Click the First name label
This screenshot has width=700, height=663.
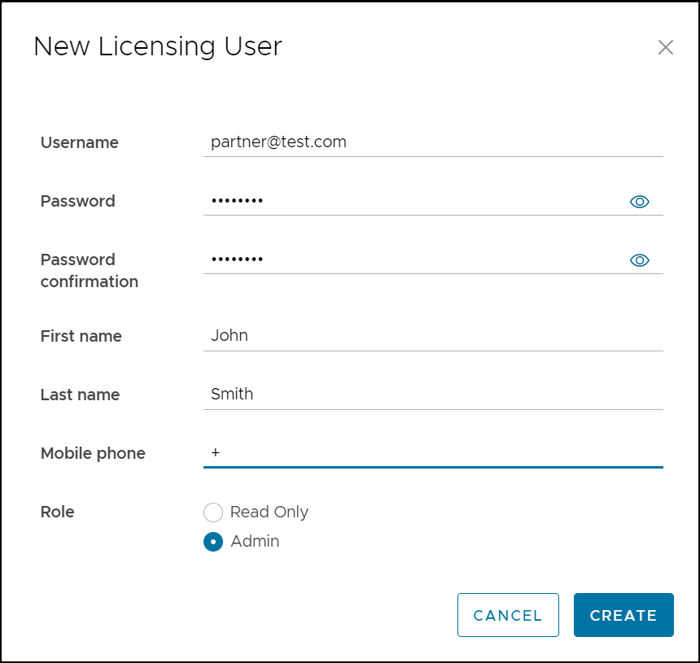[x=81, y=336]
